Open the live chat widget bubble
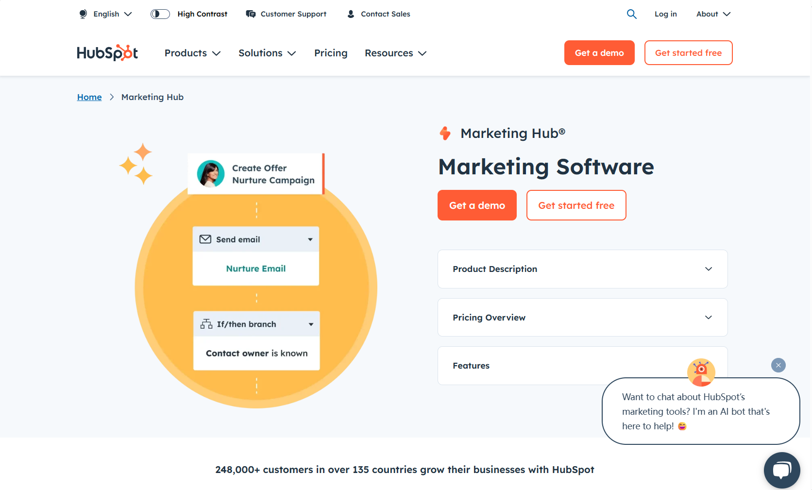The image size is (812, 490). (x=782, y=470)
